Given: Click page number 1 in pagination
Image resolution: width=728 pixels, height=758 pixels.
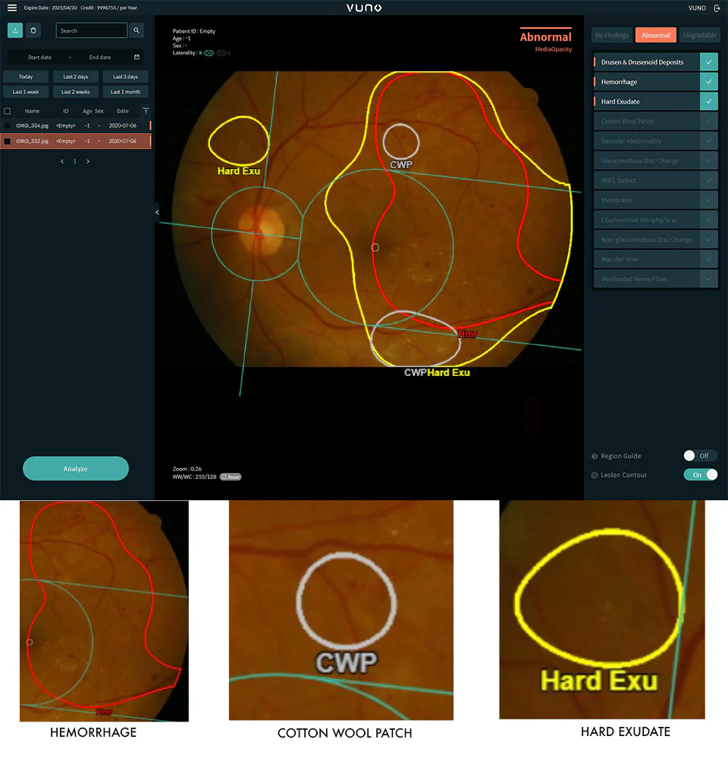Looking at the screenshot, I should coord(75,161).
